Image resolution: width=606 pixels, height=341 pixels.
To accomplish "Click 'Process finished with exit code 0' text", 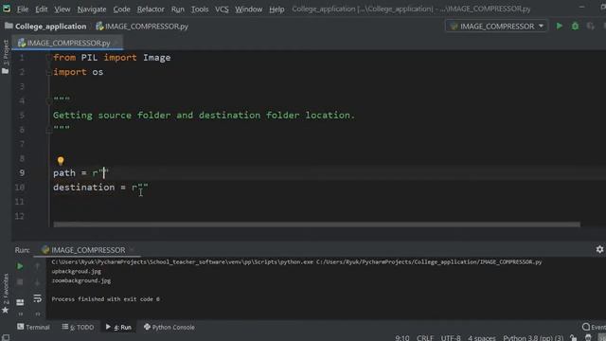I will 105,299.
